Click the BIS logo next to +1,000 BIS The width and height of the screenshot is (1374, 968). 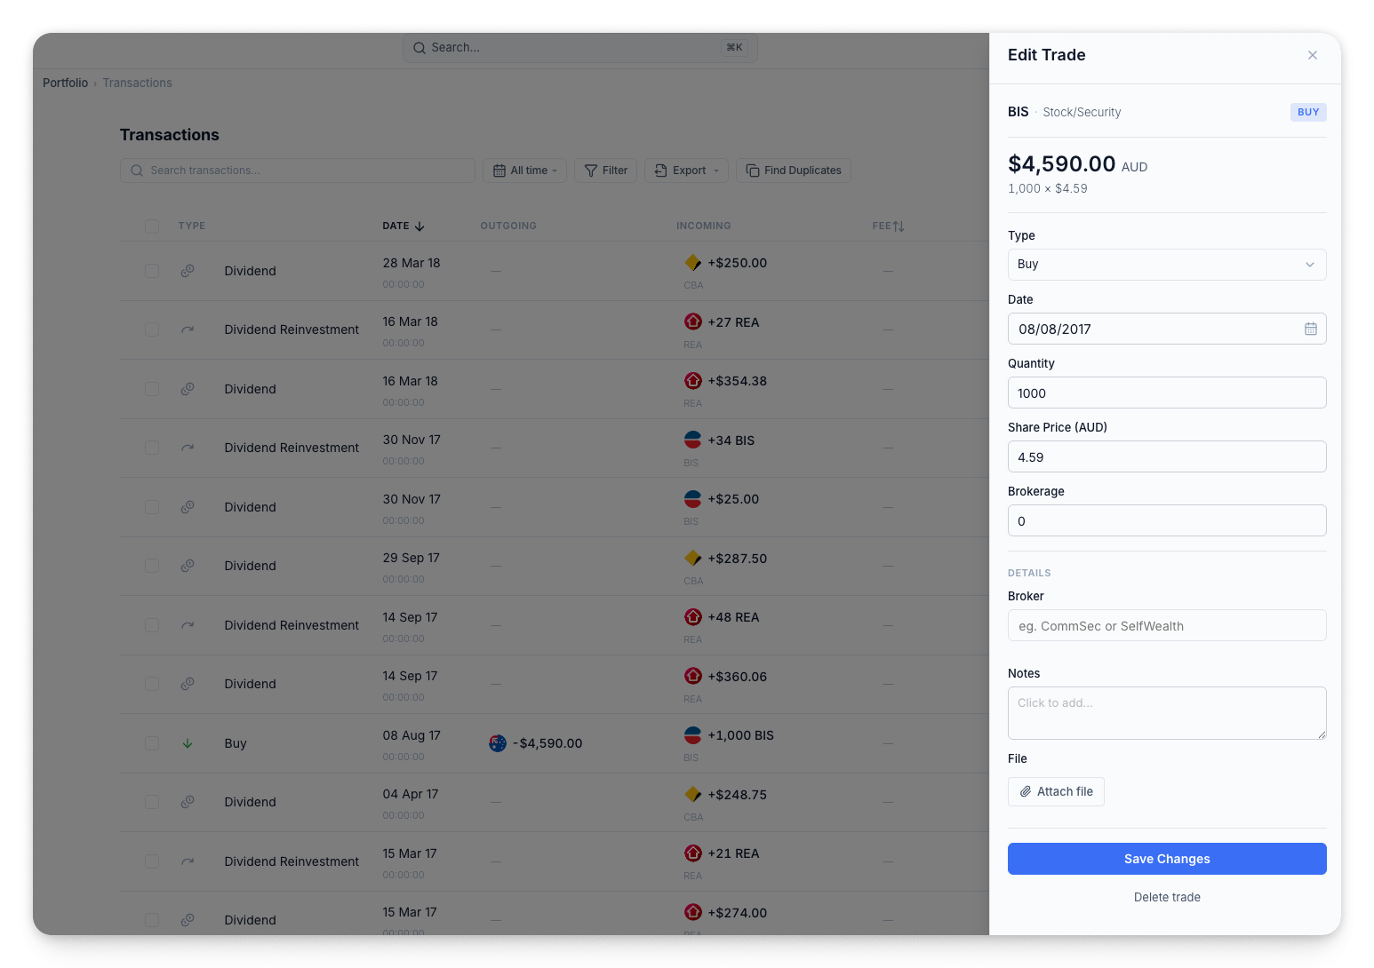[x=693, y=735]
